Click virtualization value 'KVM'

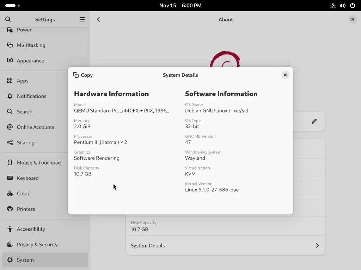coord(190,174)
